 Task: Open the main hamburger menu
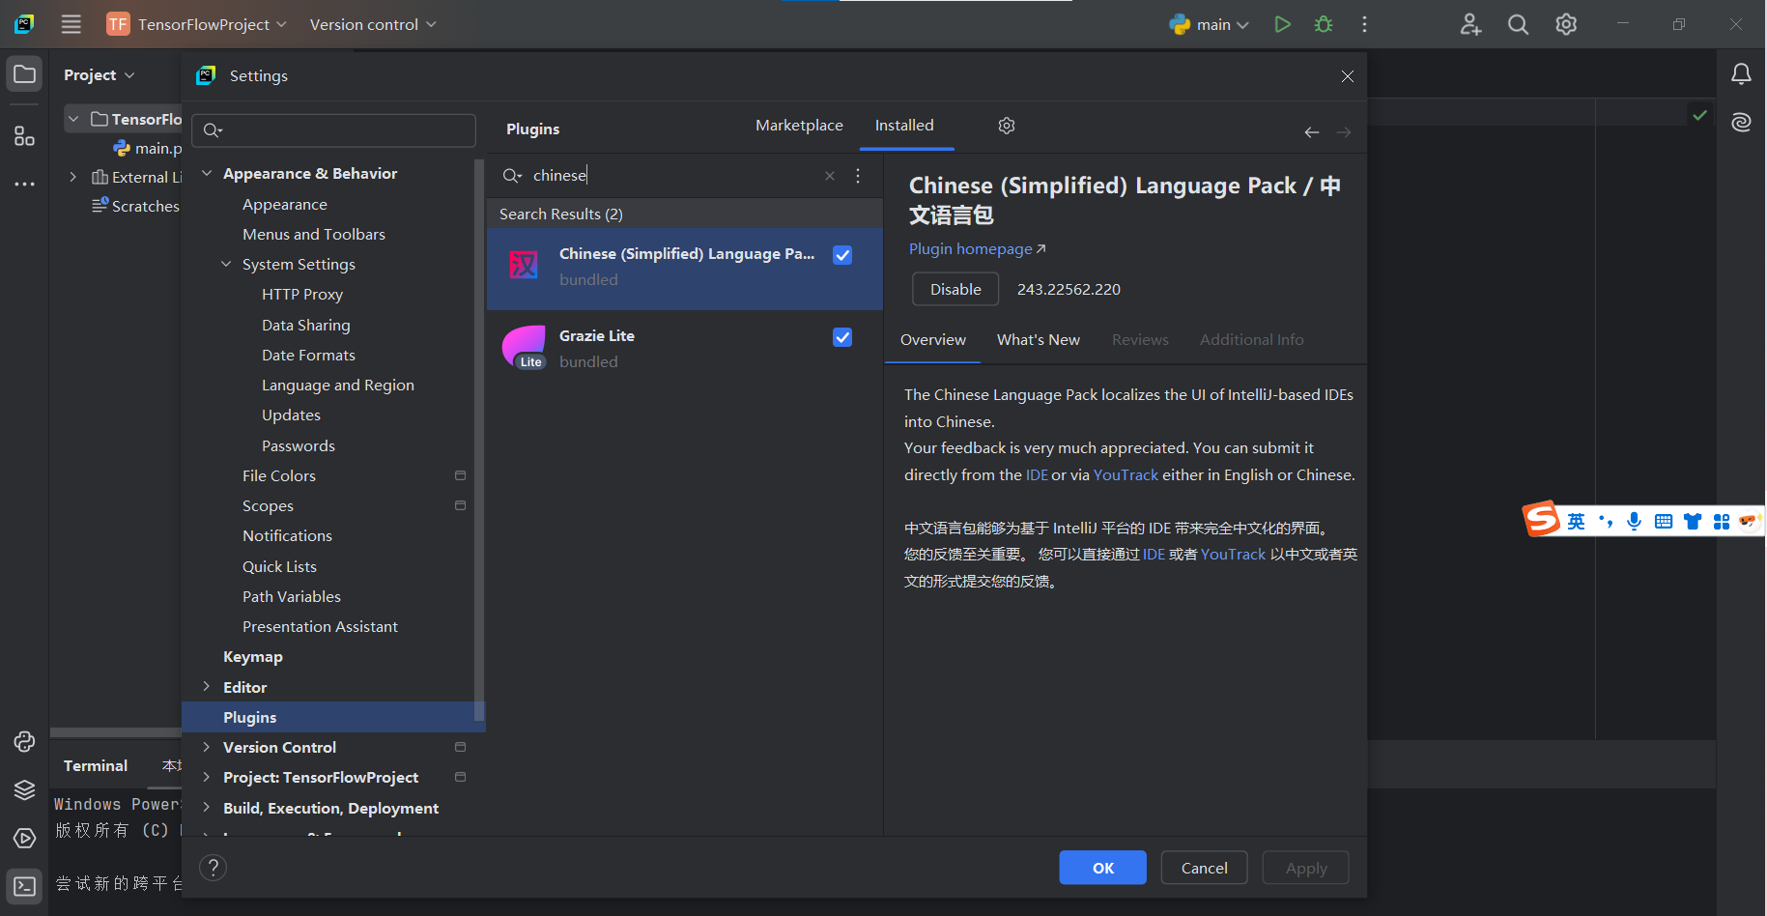pos(71,24)
